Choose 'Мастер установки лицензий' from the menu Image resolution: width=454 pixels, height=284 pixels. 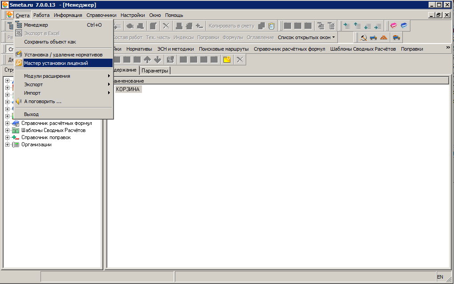63,63
